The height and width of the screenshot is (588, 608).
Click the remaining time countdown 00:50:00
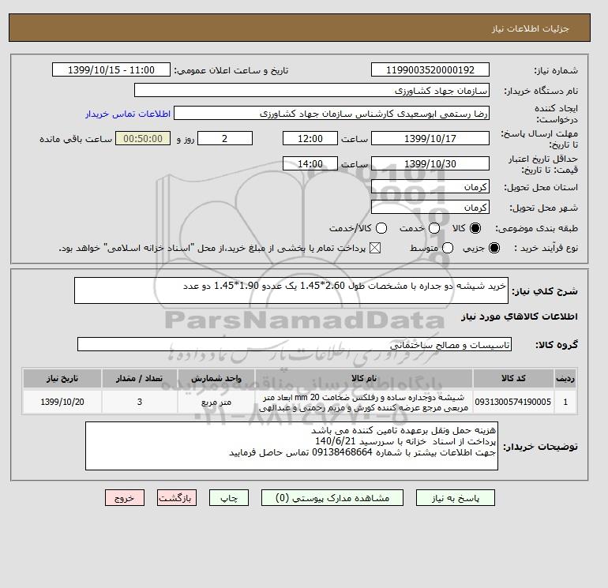(x=143, y=138)
